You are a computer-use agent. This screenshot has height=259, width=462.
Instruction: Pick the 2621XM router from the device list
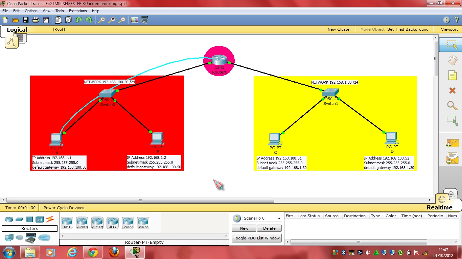pyautogui.click(x=97, y=223)
